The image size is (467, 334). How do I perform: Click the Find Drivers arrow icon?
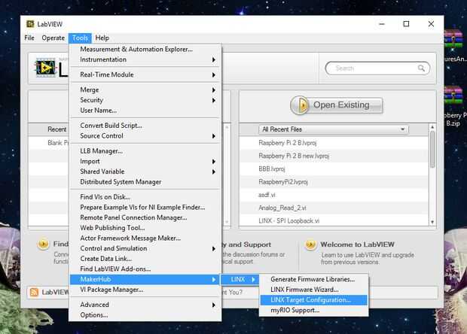pyautogui.click(x=43, y=244)
